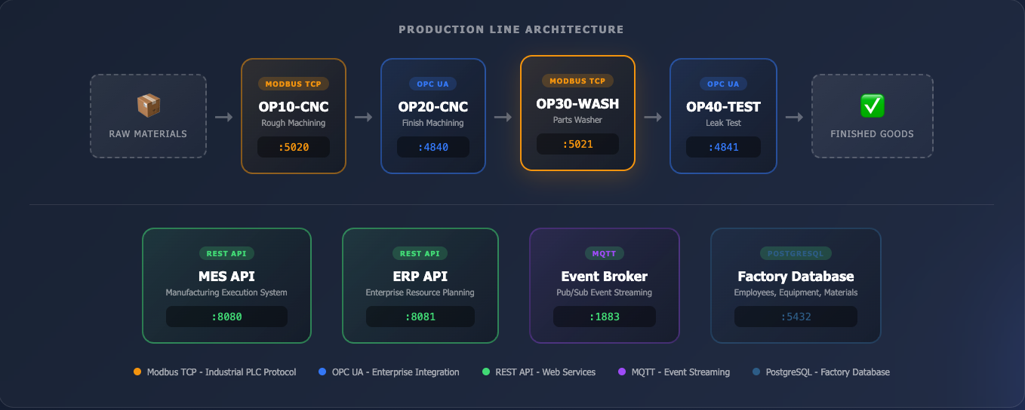Click the finished goods green checkmark icon
Screen dimensions: 1025x410
click(872, 106)
